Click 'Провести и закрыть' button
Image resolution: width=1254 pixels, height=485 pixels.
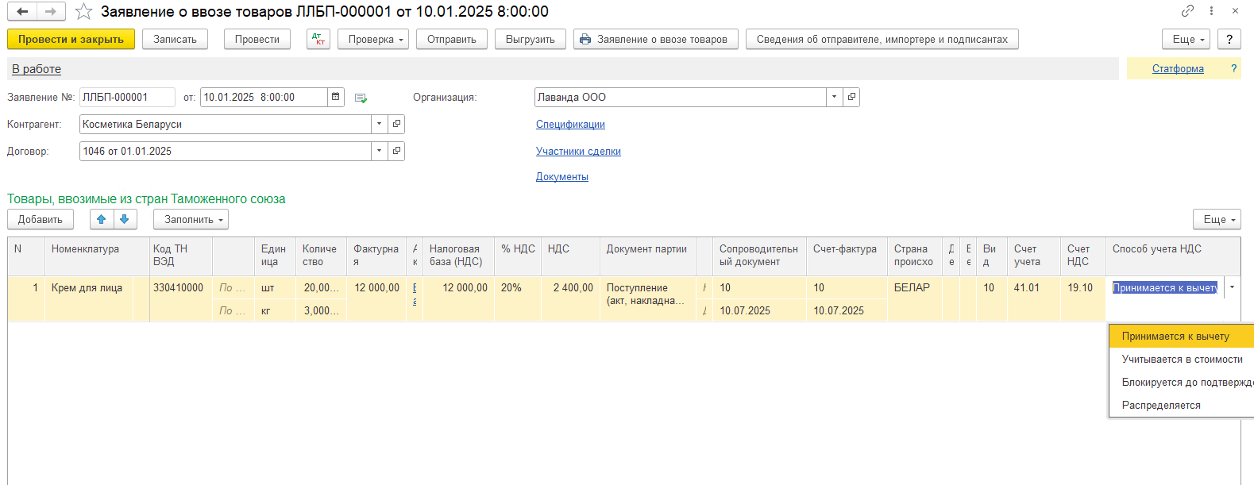coord(71,39)
